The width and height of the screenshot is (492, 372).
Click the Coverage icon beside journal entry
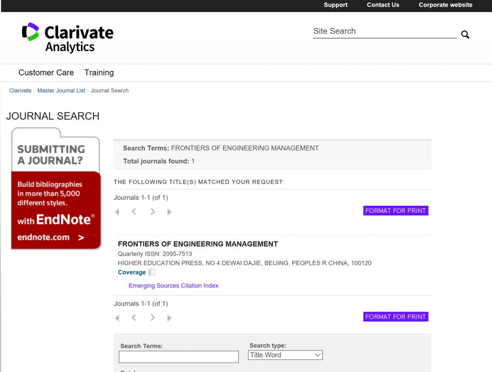151,273
